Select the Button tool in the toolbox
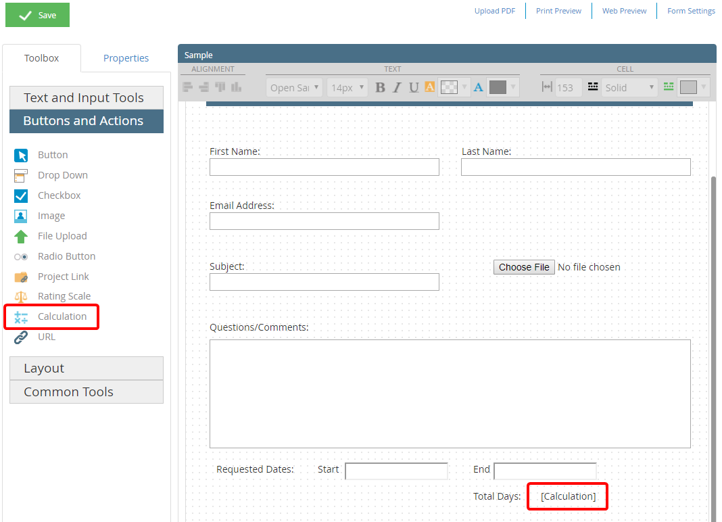 click(52, 155)
